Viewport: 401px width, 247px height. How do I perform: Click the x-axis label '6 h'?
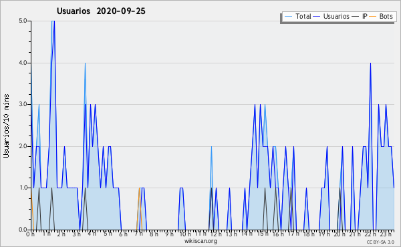123,234
